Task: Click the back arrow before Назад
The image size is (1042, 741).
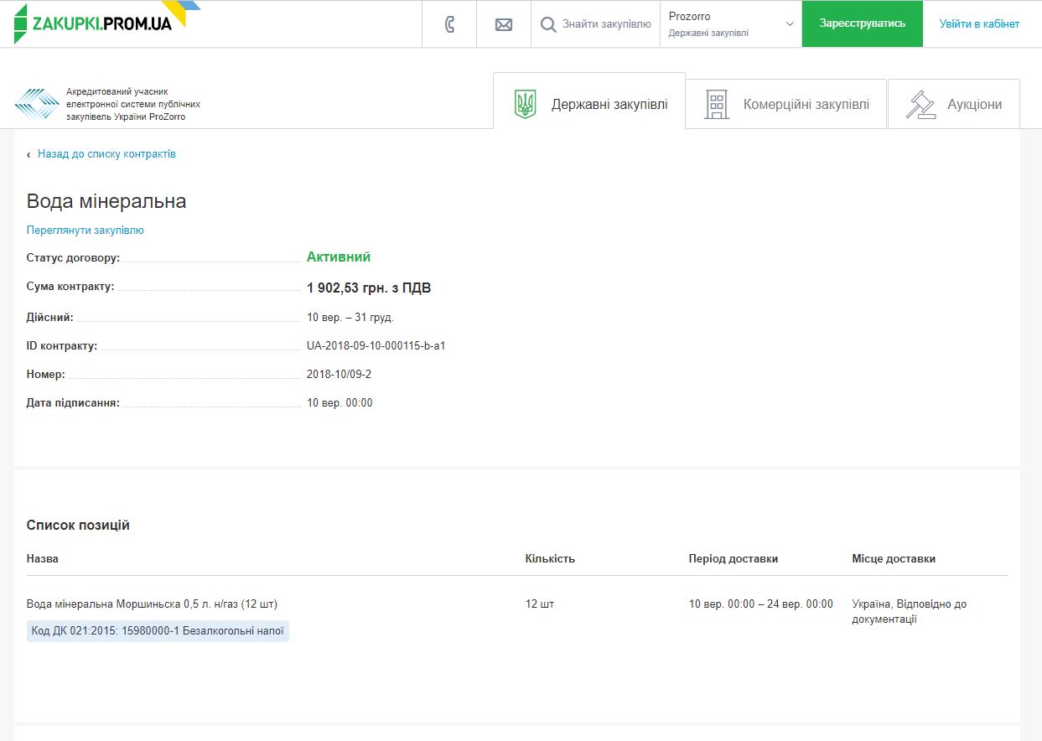Action: (x=29, y=154)
